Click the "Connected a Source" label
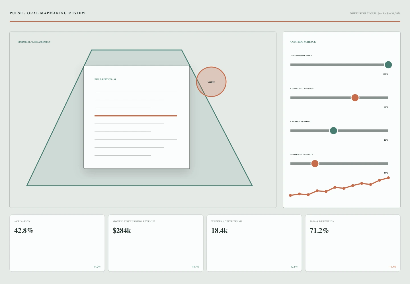410x284 pixels. point(302,89)
